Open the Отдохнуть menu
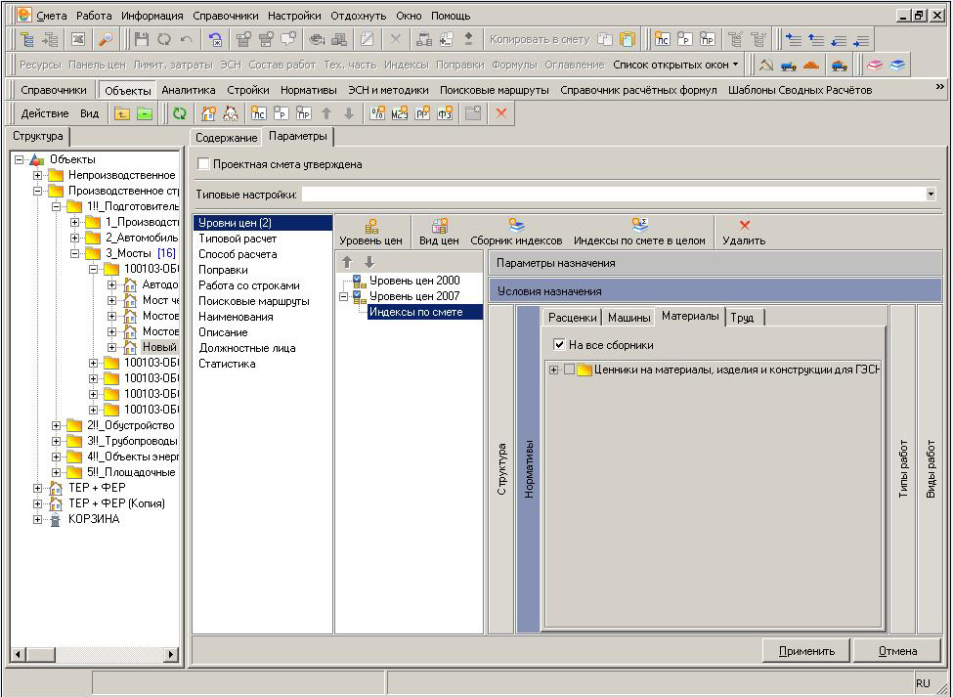Image resolution: width=953 pixels, height=697 pixels. click(x=358, y=16)
